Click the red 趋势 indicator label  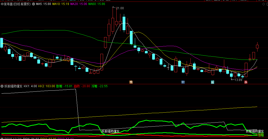coord(82,86)
